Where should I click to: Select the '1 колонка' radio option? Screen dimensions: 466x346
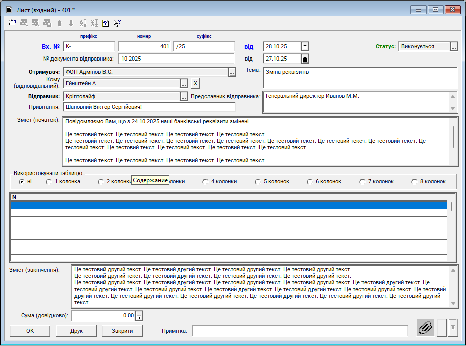pyautogui.click(x=49, y=181)
